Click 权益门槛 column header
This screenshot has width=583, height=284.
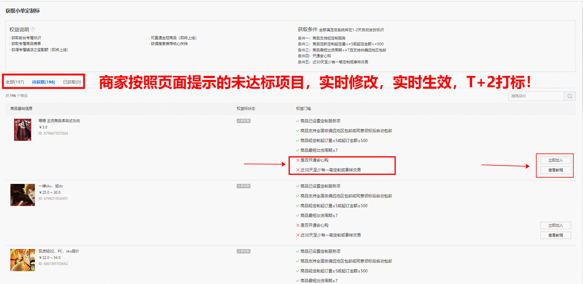tap(303, 109)
